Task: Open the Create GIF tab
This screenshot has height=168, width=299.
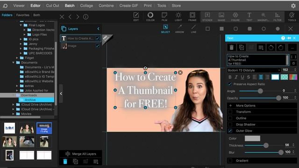Action: tap(128, 6)
